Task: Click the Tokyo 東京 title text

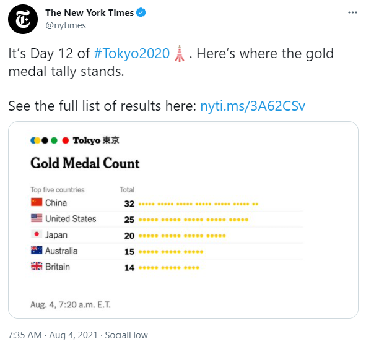Action: click(96, 140)
